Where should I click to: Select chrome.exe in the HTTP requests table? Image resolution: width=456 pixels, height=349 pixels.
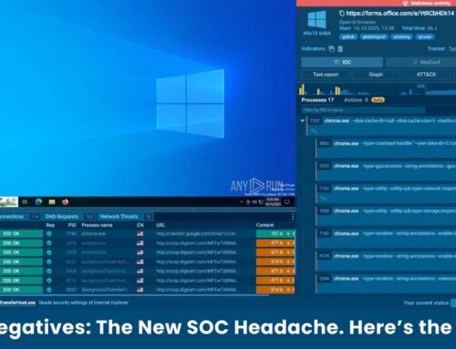click(x=94, y=234)
